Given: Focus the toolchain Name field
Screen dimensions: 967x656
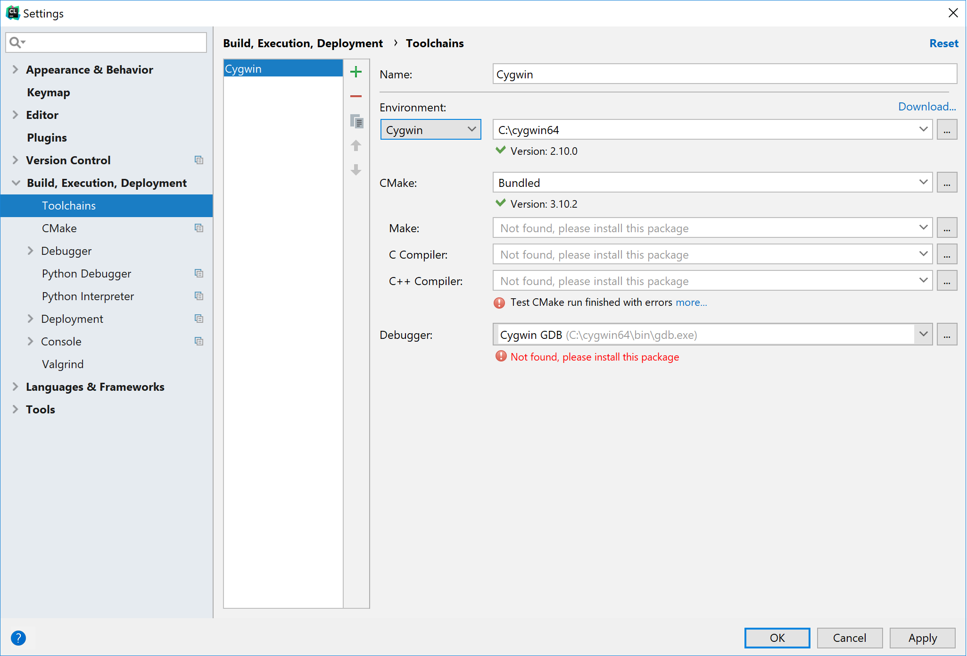Looking at the screenshot, I should (x=725, y=74).
